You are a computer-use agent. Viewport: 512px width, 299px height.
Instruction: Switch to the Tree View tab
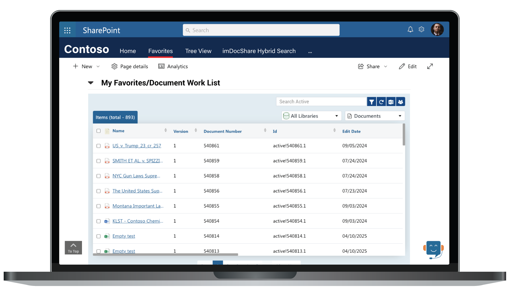[x=198, y=51]
